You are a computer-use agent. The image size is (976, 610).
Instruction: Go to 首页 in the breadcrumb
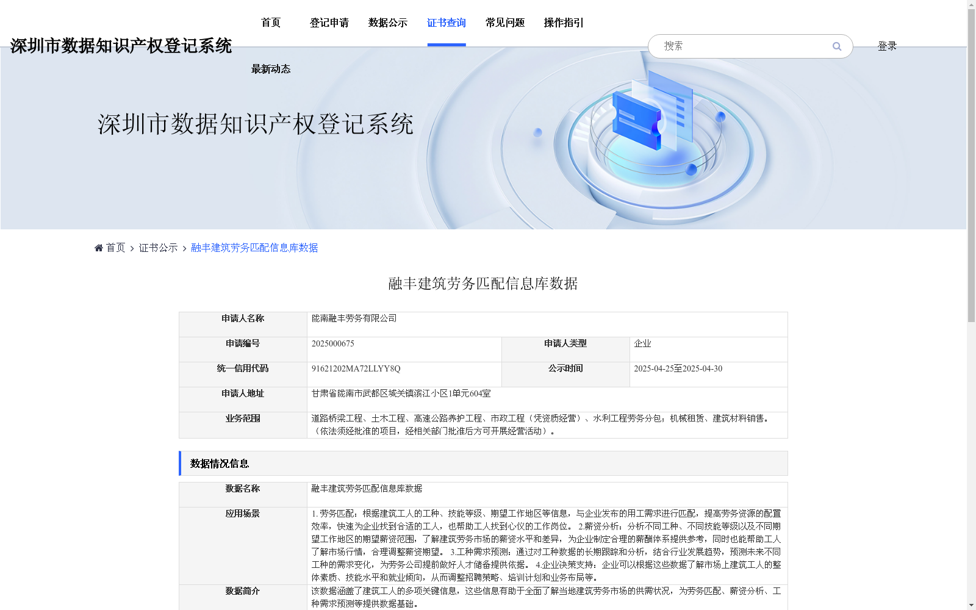115,248
